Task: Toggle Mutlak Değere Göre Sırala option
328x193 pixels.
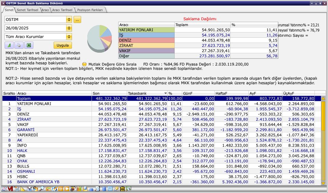Action: [84, 64]
